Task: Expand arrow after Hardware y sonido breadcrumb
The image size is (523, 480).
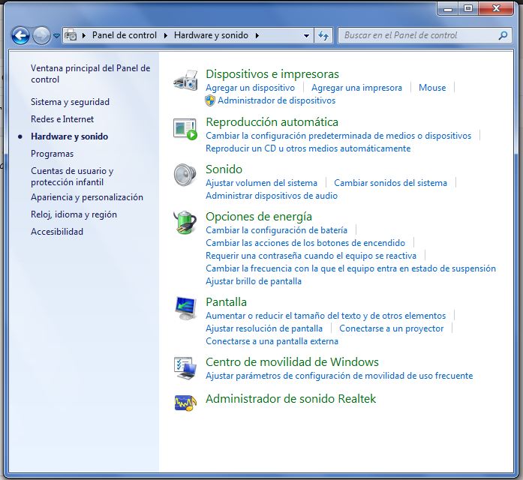Action: (257, 35)
